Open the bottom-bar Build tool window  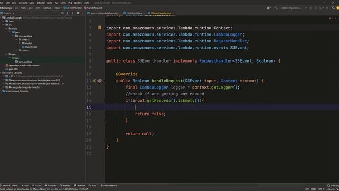(93, 186)
